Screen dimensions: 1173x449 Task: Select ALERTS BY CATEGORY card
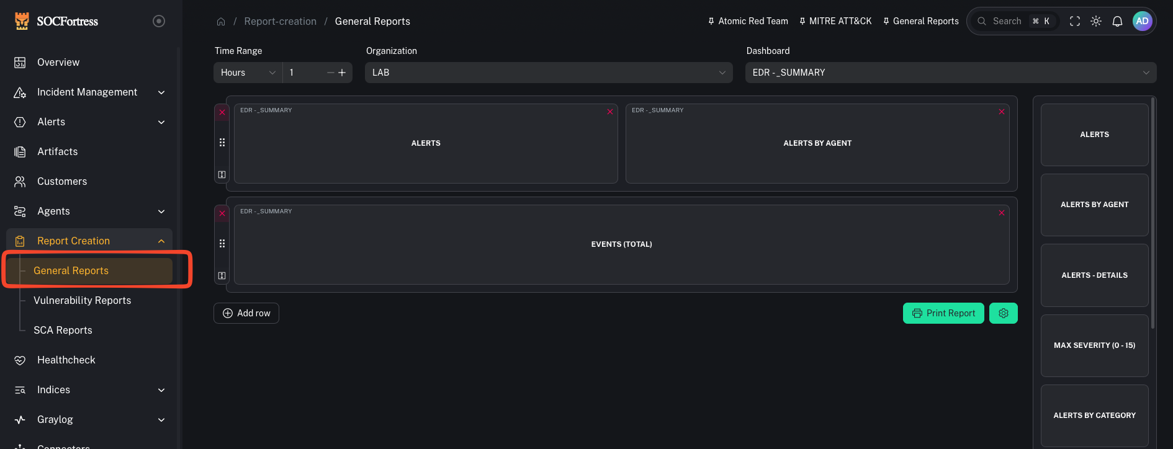click(x=1095, y=416)
